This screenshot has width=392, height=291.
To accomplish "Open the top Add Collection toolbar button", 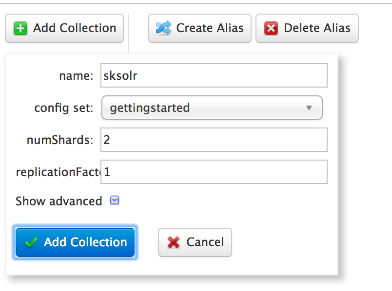I will tap(64, 28).
